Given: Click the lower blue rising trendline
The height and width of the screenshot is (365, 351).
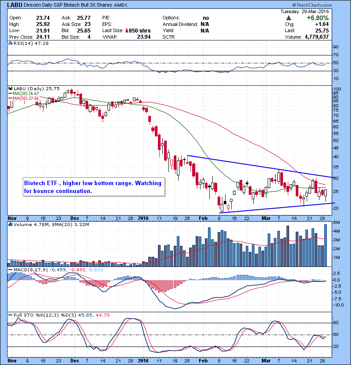Looking at the screenshot, I should coord(277,208).
